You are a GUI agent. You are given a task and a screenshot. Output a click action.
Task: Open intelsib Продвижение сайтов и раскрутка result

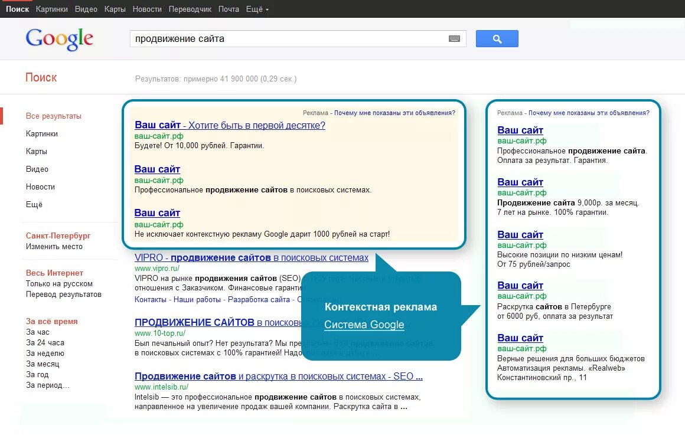click(x=279, y=376)
